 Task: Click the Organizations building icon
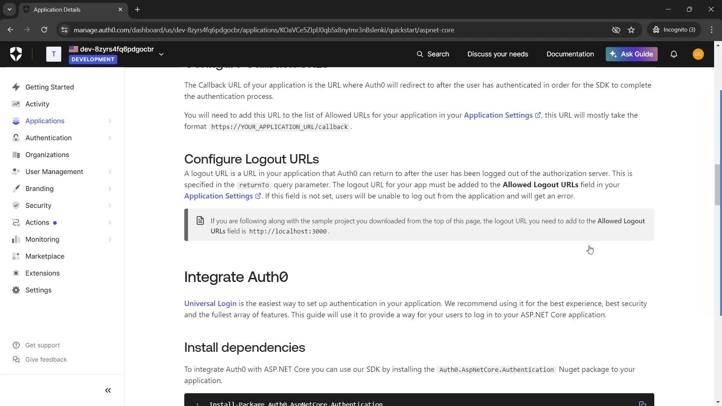[16, 155]
